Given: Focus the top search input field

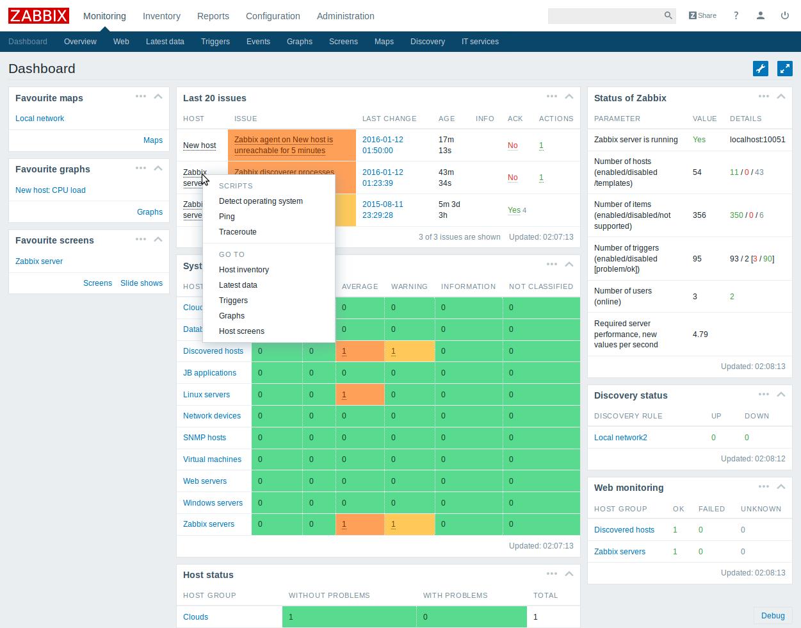Looking at the screenshot, I should [605, 15].
